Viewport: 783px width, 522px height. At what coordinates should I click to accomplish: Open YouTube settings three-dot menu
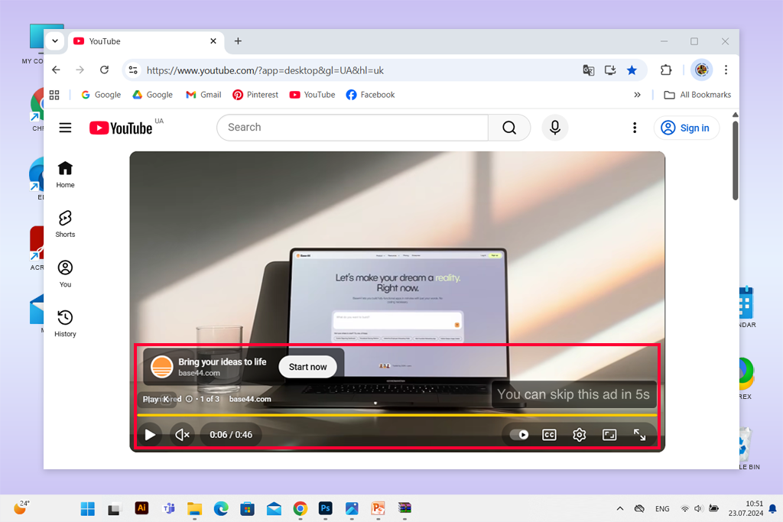tap(635, 128)
